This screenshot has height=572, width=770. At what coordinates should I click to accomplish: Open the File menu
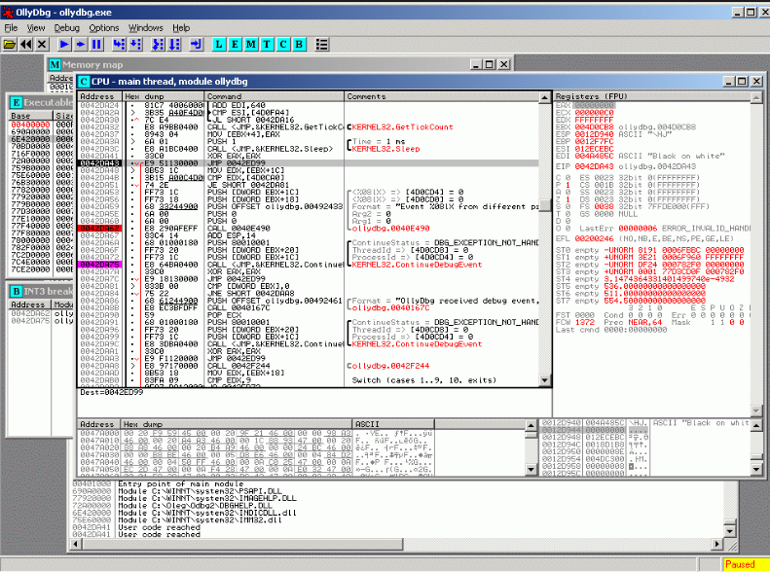pos(11,28)
